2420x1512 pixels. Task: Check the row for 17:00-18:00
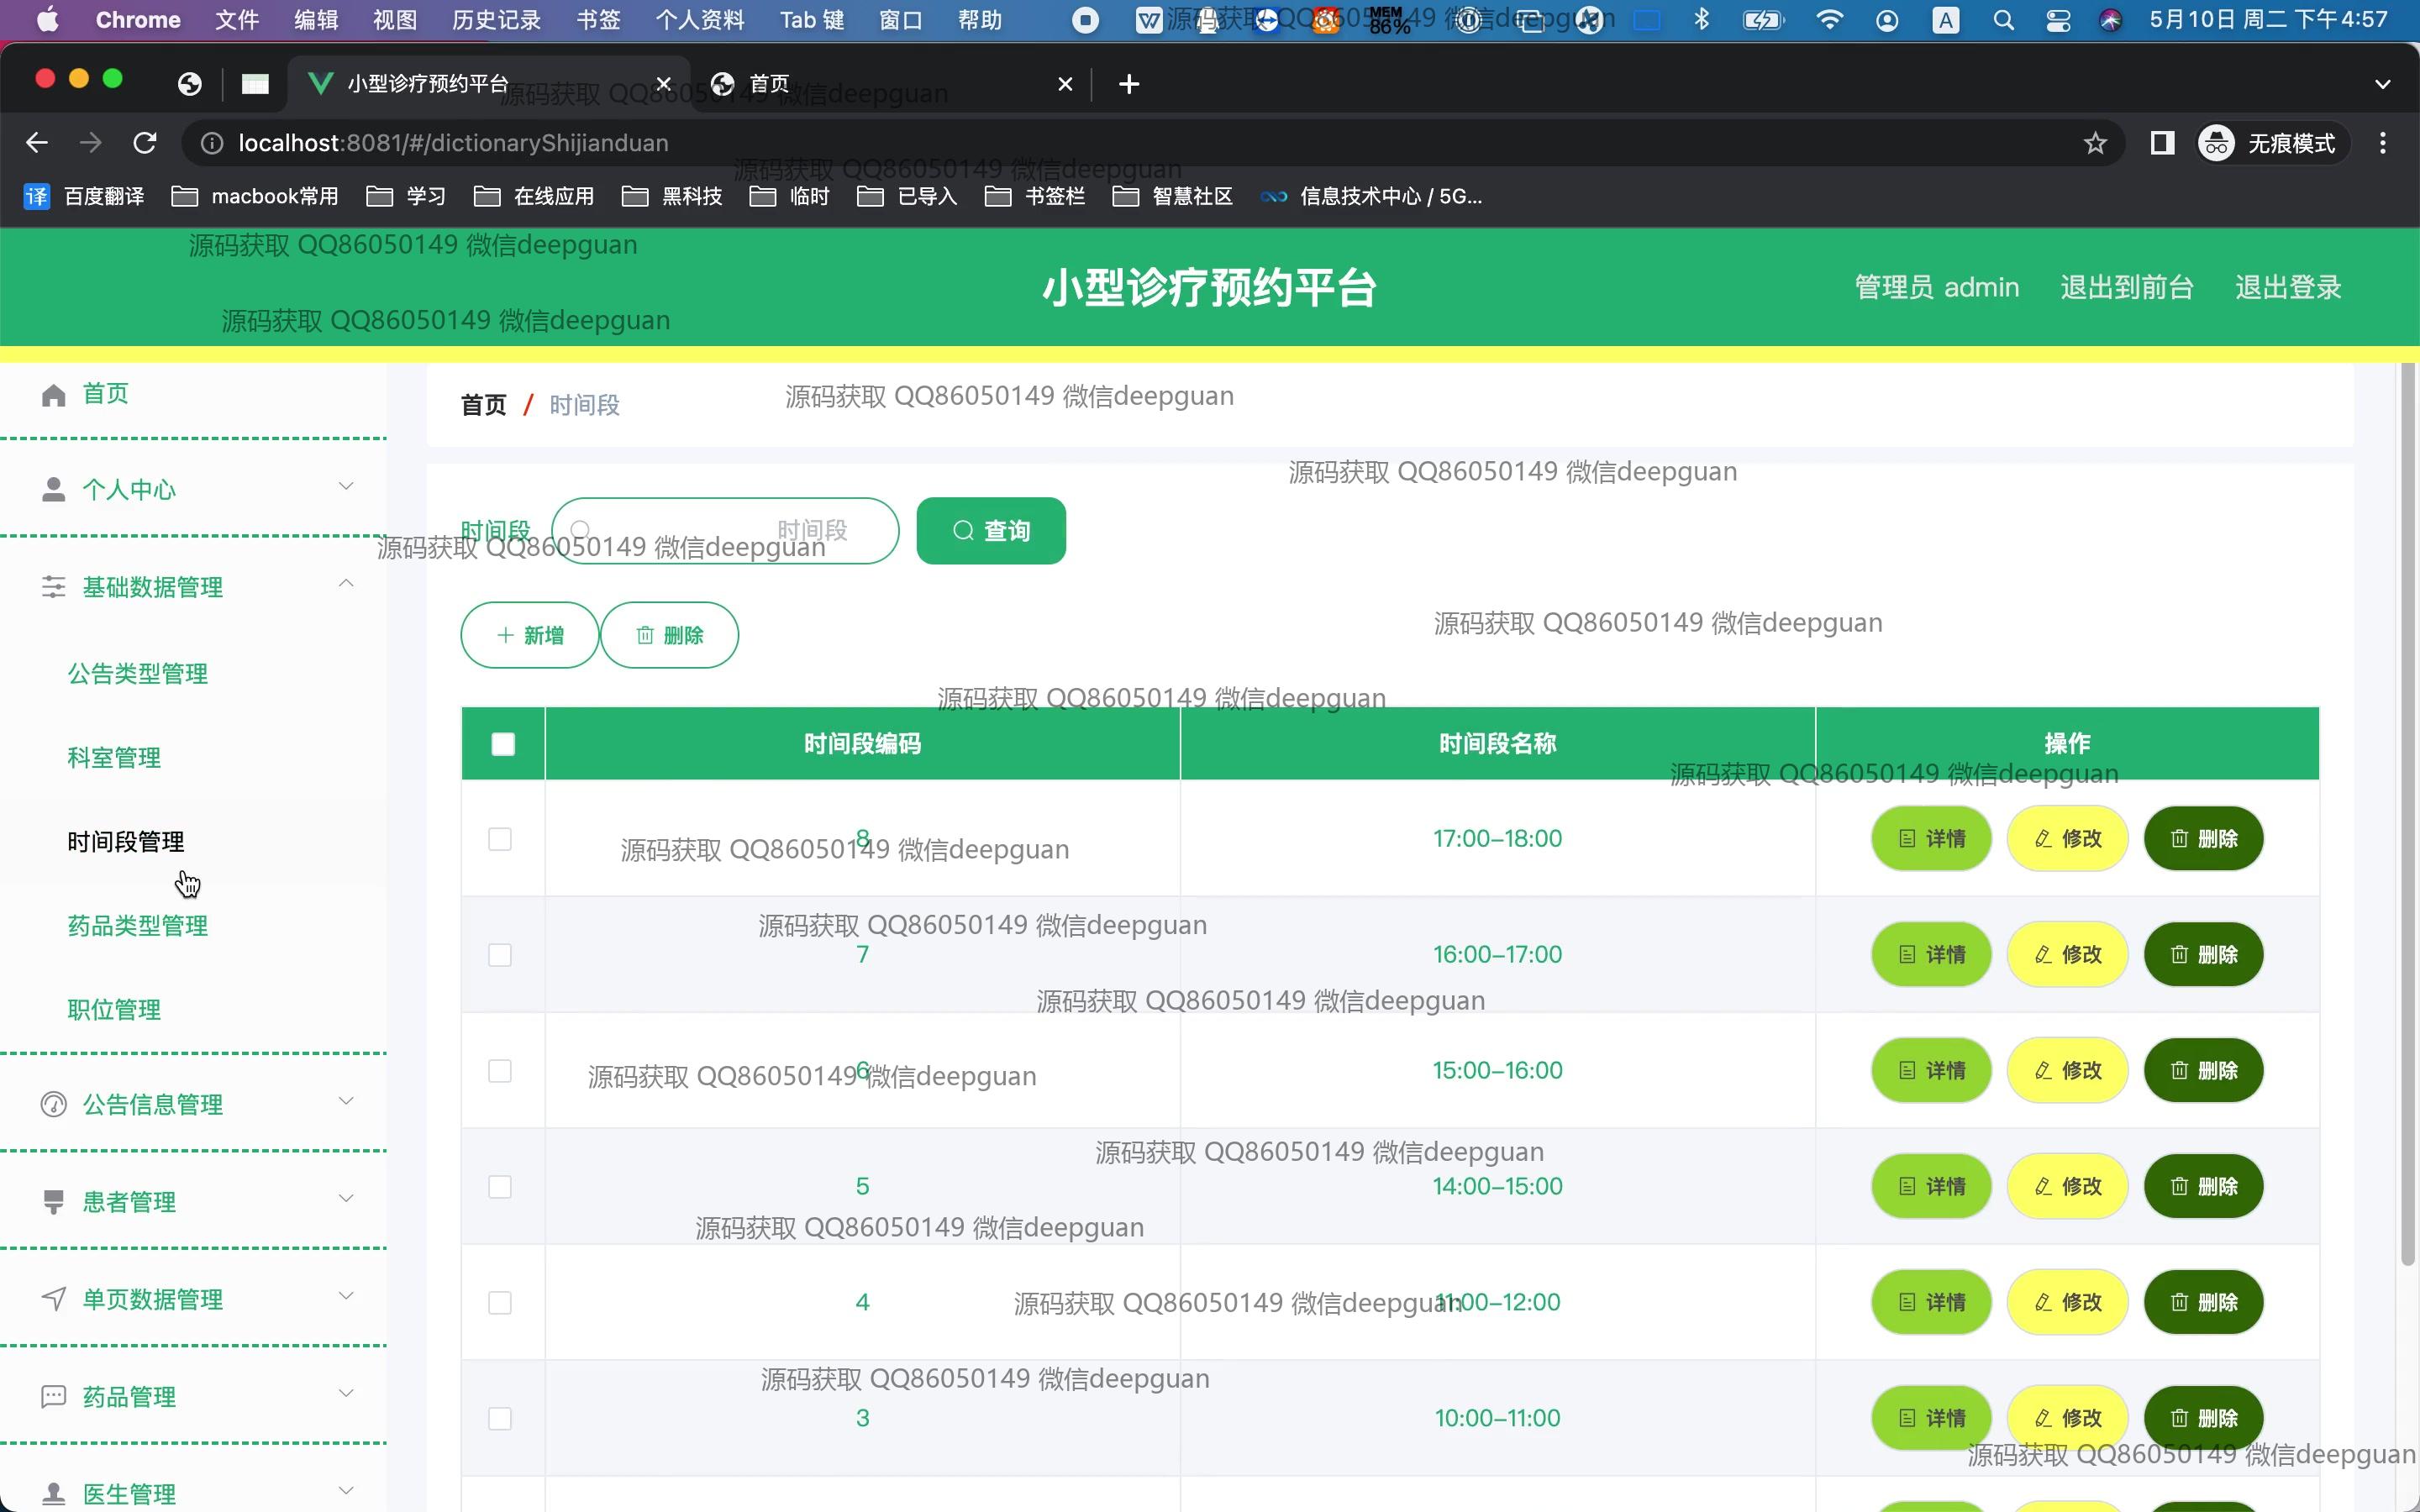[x=500, y=839]
